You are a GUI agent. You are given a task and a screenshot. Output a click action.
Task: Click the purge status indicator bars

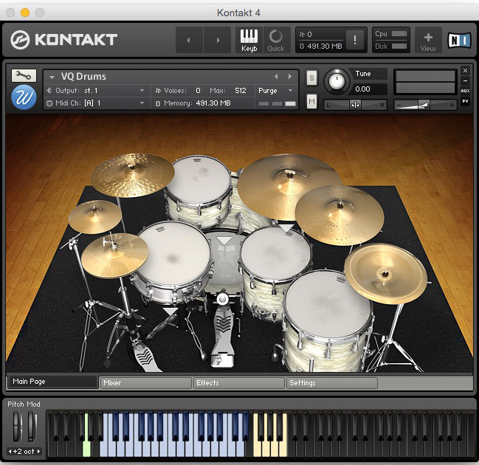[277, 103]
